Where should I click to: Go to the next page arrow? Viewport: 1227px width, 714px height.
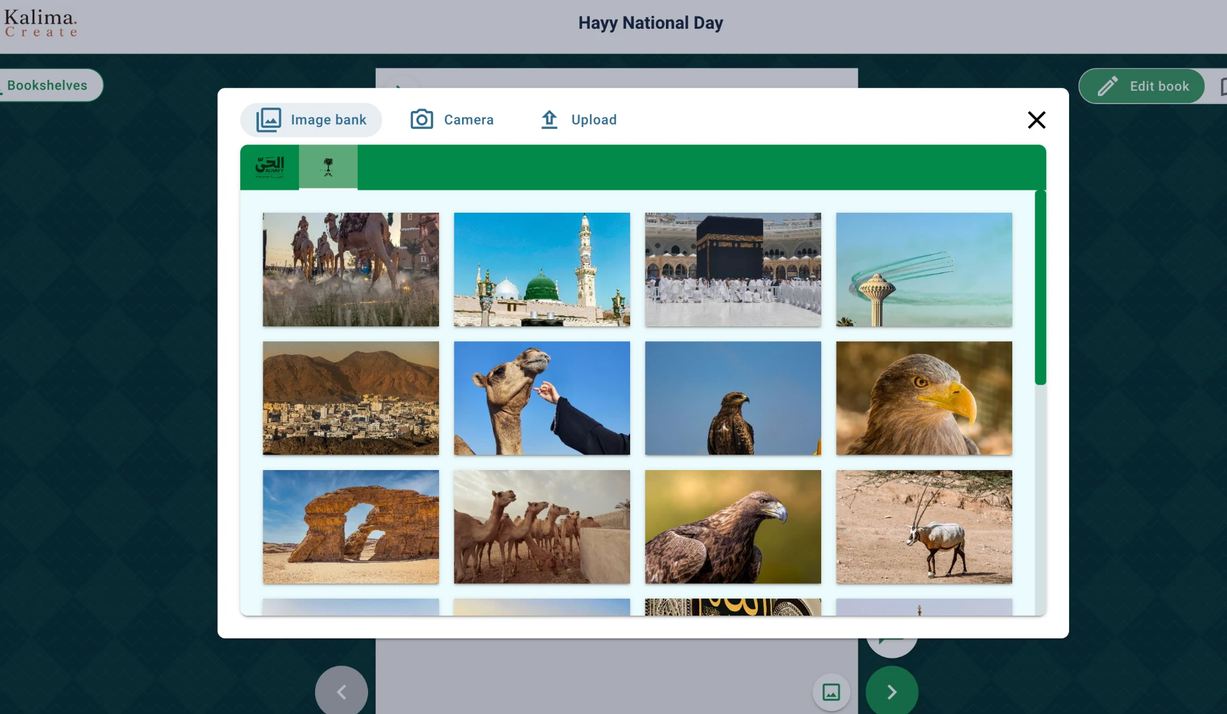[x=892, y=692]
